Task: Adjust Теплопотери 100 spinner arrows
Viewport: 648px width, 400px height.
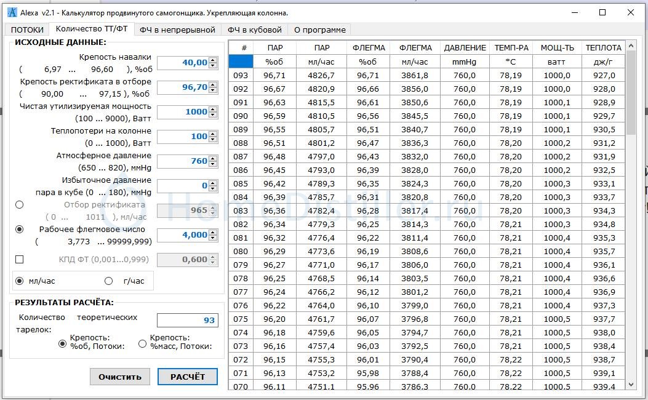Action: (213, 137)
